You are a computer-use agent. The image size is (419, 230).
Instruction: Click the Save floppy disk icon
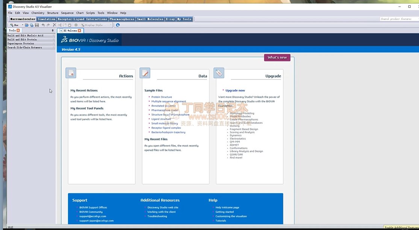[37, 25]
